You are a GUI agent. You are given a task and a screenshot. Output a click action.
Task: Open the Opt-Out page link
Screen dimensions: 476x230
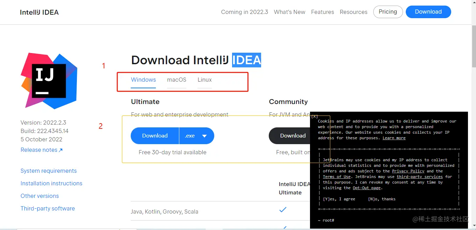[367, 188]
